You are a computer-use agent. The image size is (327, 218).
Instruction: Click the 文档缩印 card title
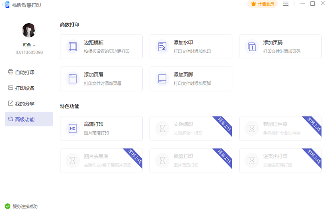tap(183, 124)
